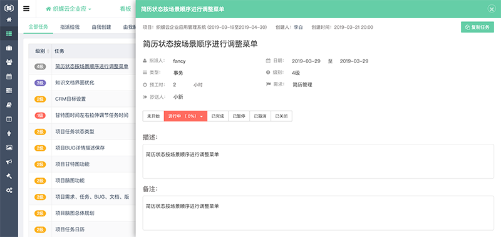Select the task list icon in sidebar

coord(9,34)
